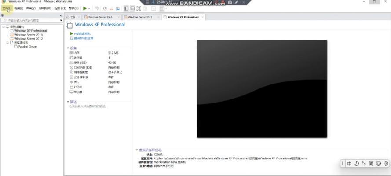Click the black VM screen preview thumbnail

[x=262, y=88]
